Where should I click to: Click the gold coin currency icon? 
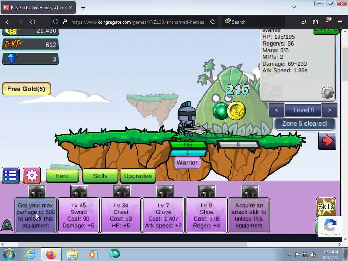click(11, 32)
